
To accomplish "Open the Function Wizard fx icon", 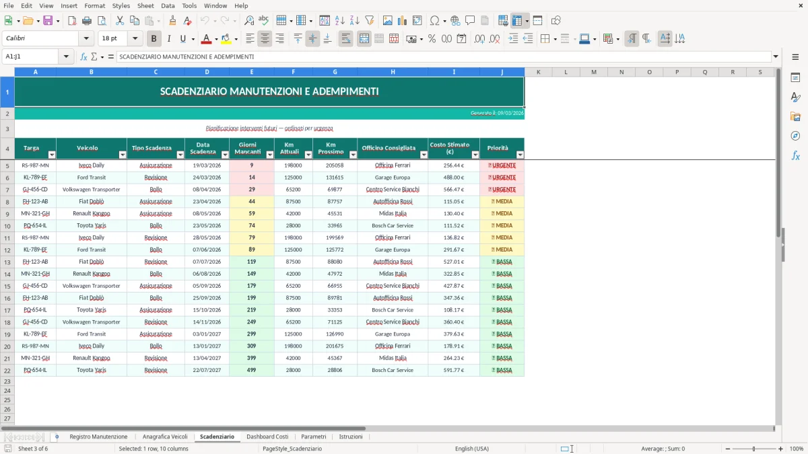I will tap(84, 56).
